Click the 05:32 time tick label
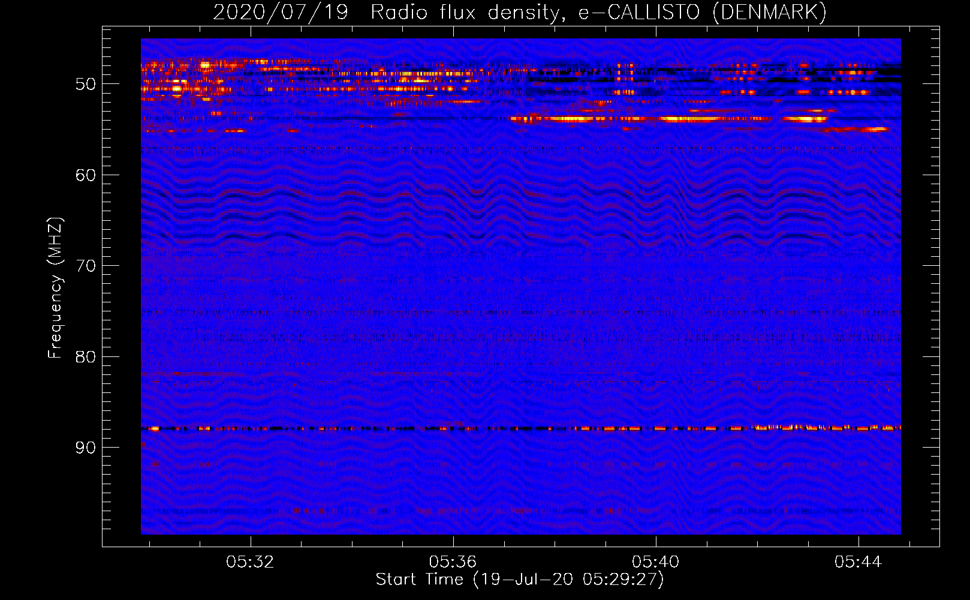 [x=250, y=562]
